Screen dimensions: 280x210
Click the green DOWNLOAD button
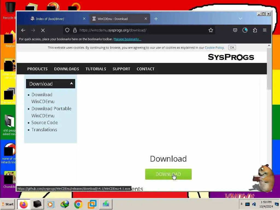pyautogui.click(x=168, y=174)
